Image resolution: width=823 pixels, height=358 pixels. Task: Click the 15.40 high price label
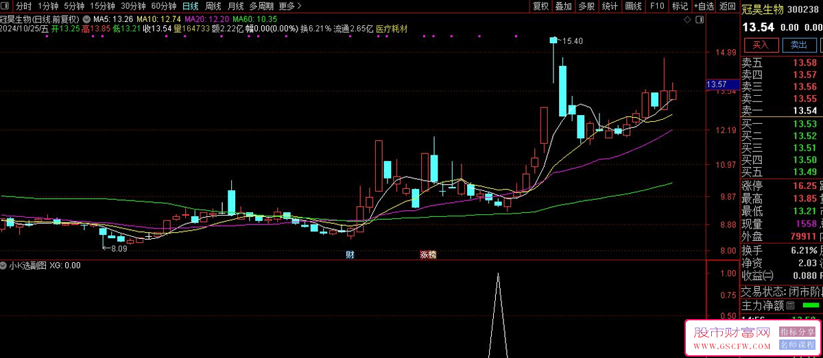(x=572, y=42)
